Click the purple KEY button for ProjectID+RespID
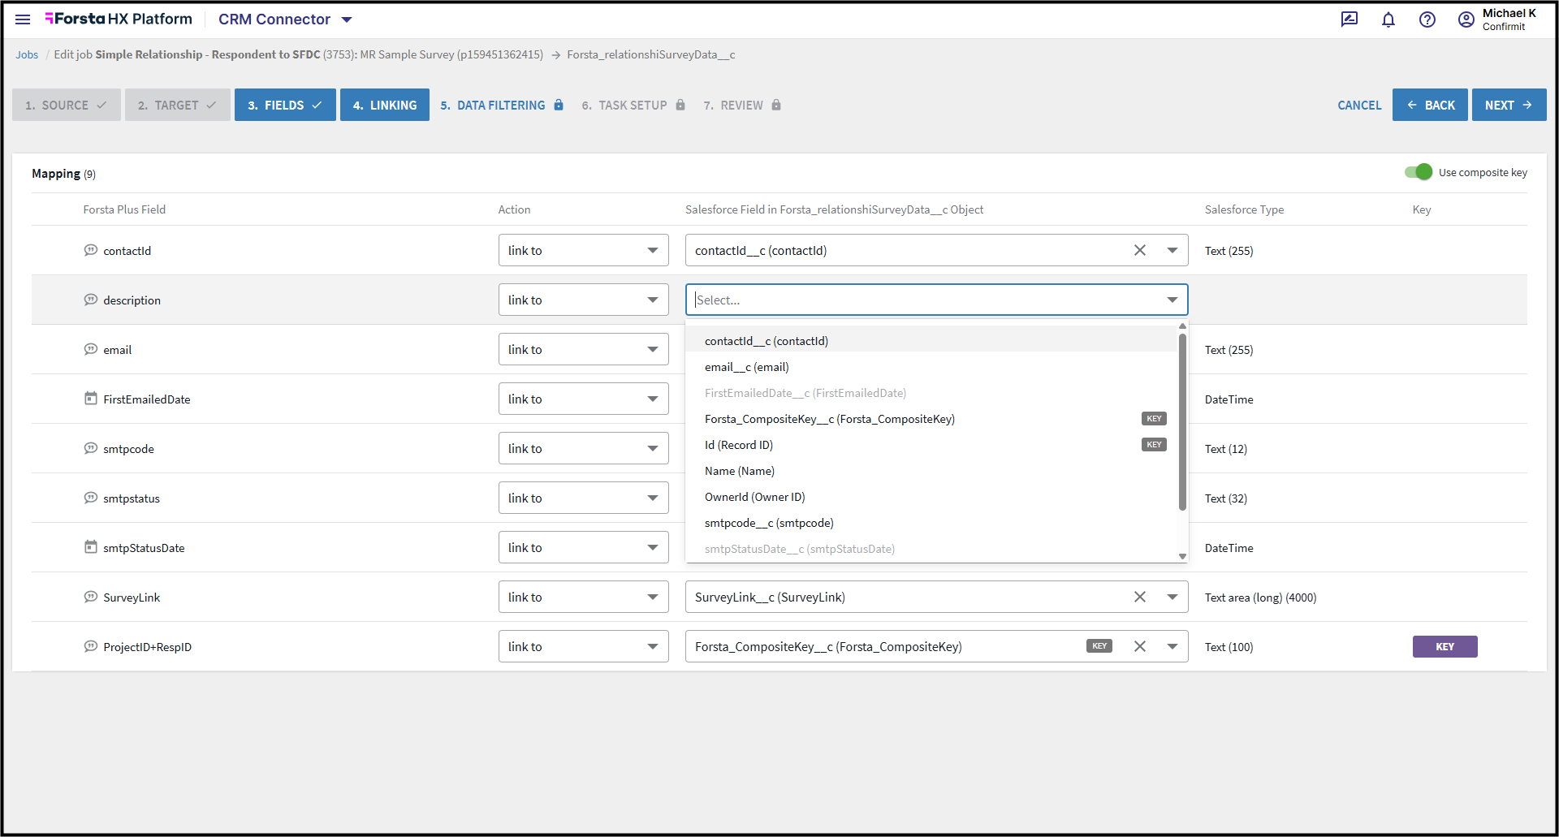Viewport: 1559px width, 837px height. 1445,646
